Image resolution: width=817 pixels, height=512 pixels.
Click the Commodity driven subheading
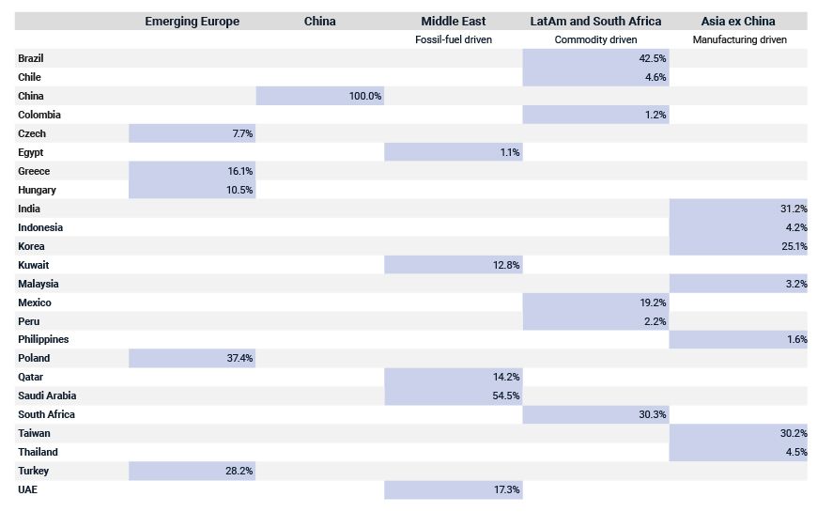pyautogui.click(x=595, y=40)
